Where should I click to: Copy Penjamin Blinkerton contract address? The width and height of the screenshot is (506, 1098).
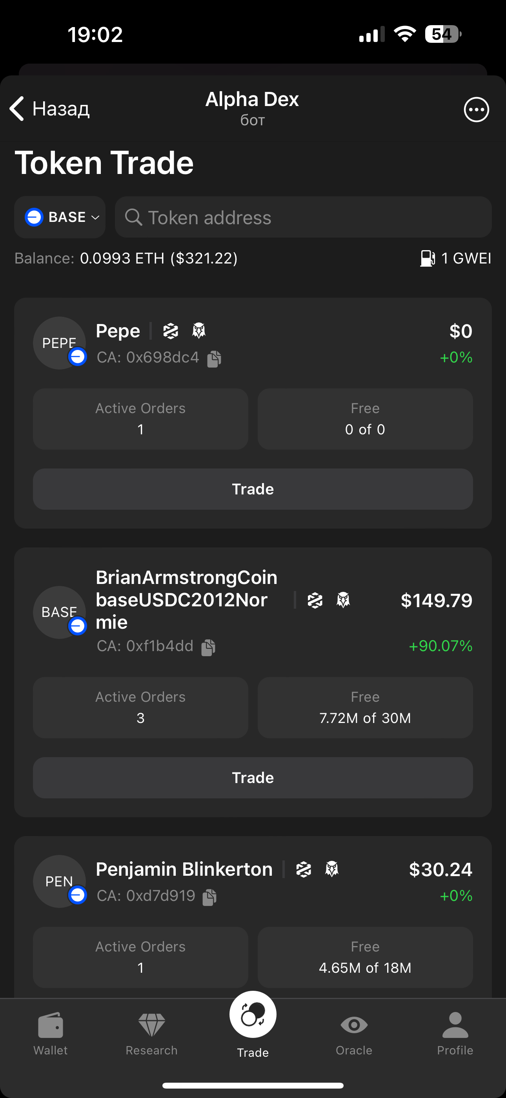[x=209, y=897]
